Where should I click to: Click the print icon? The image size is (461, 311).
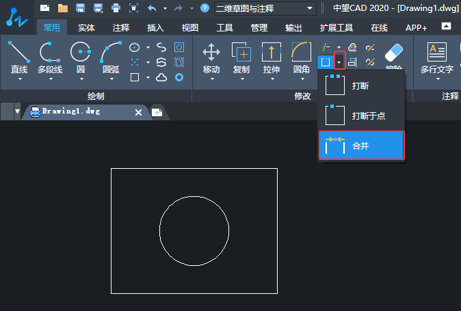tap(116, 8)
